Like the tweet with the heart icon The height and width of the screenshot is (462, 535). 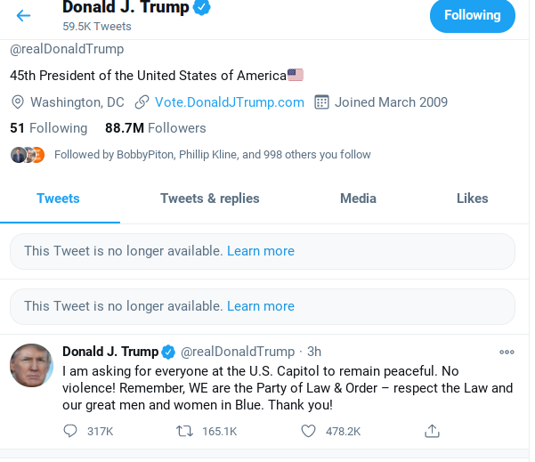(308, 431)
